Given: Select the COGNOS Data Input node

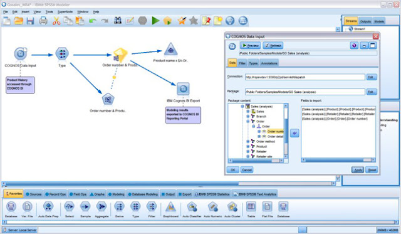Looking at the screenshot, I should [x=21, y=54].
